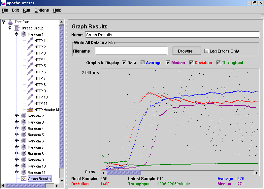Image resolution: width=264 pixels, height=189 pixels.
Task: Select the Graph Results tree item
Action: point(39,179)
